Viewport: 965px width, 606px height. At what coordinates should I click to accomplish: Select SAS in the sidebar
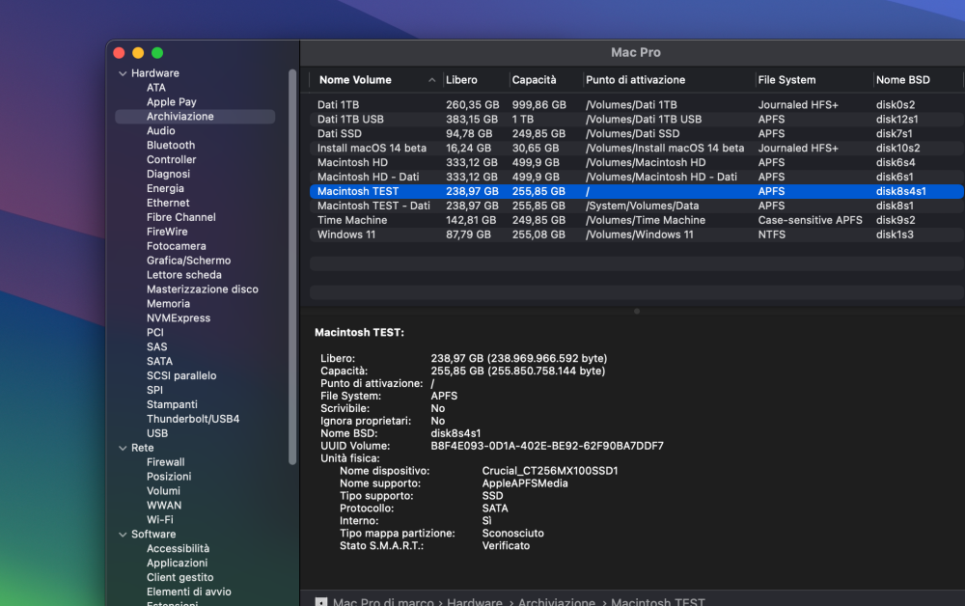156,347
